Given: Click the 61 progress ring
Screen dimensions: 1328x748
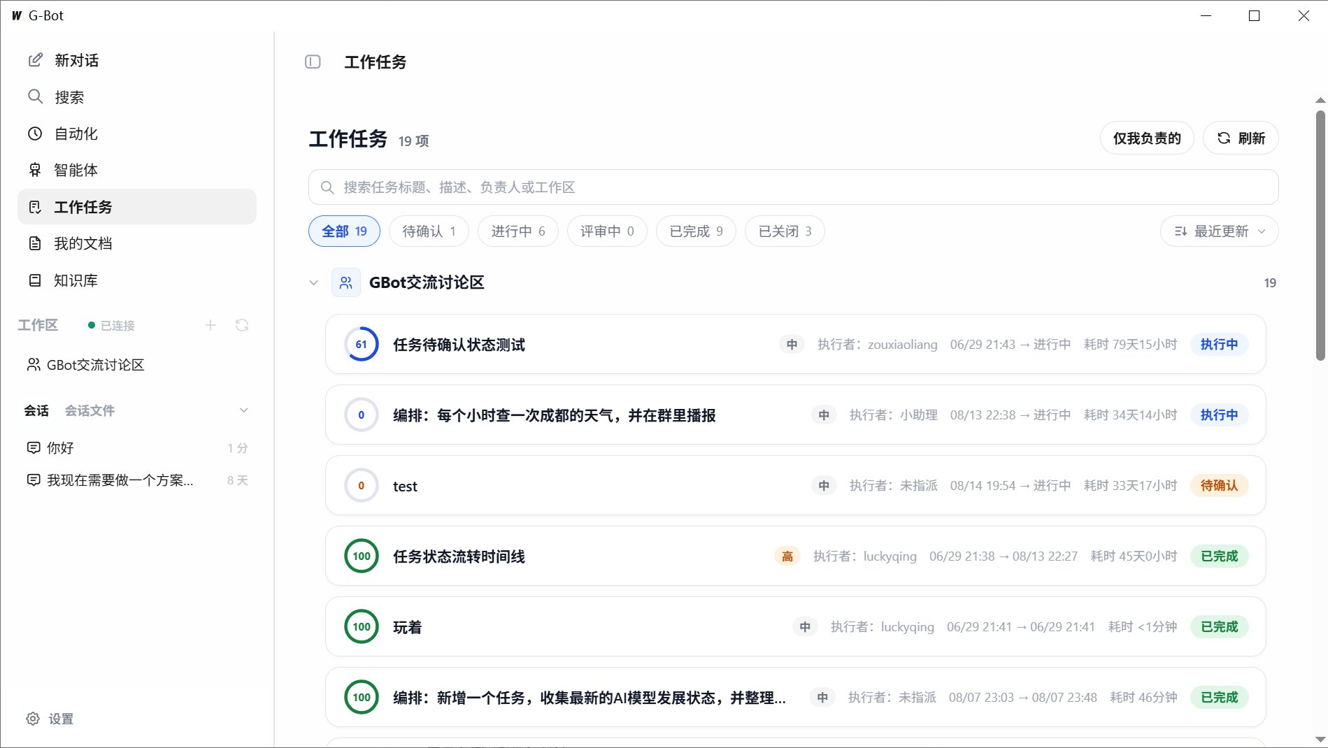Looking at the screenshot, I should click(x=361, y=344).
